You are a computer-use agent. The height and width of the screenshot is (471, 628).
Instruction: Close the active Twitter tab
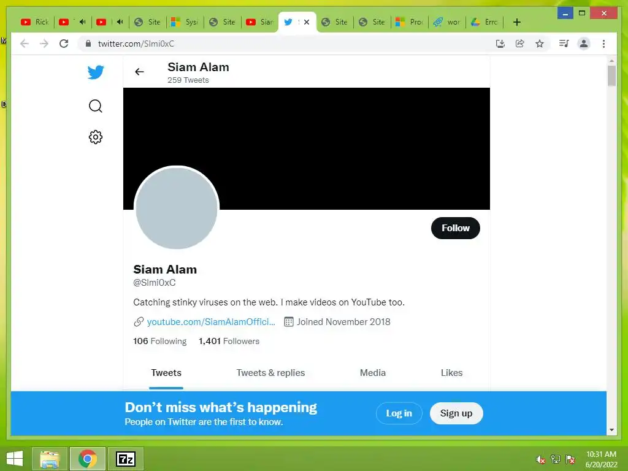click(307, 22)
